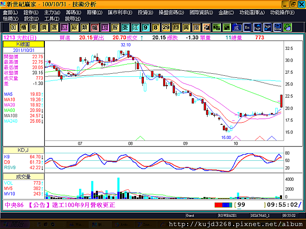
Task: Open the 籌碼(R) menu
Action: coord(73,13)
